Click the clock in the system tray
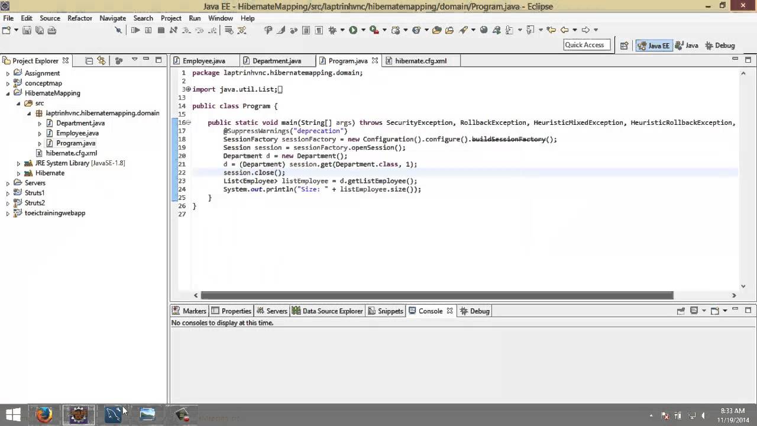This screenshot has width=757, height=426. click(733, 415)
